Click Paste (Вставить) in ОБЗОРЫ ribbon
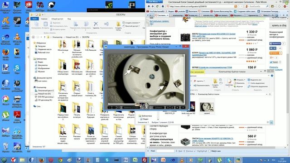290x163 pixels. [x=45, y=25]
